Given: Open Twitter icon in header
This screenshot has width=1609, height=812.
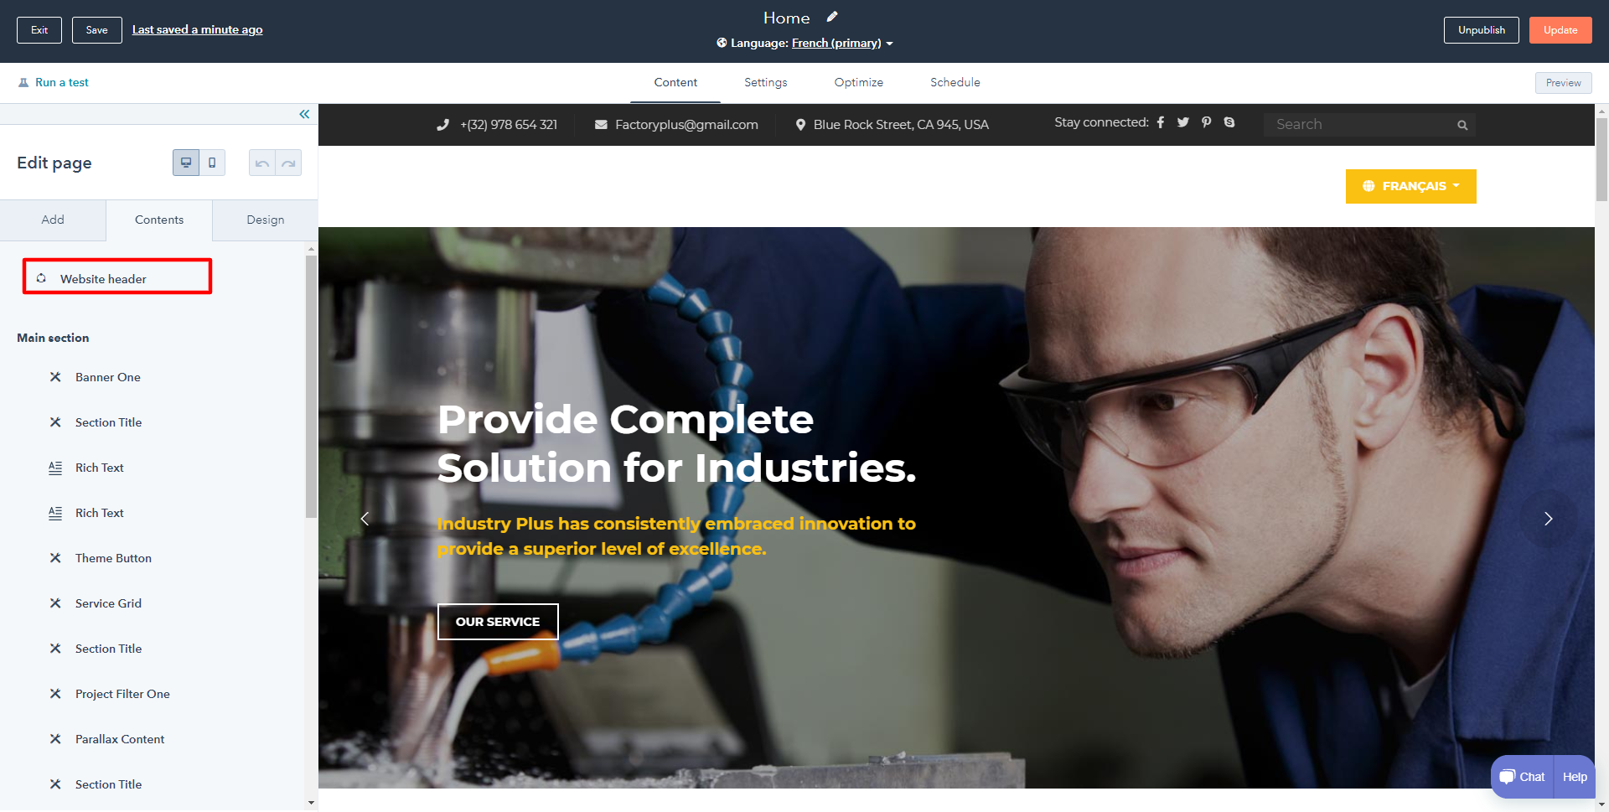Looking at the screenshot, I should 1183,122.
